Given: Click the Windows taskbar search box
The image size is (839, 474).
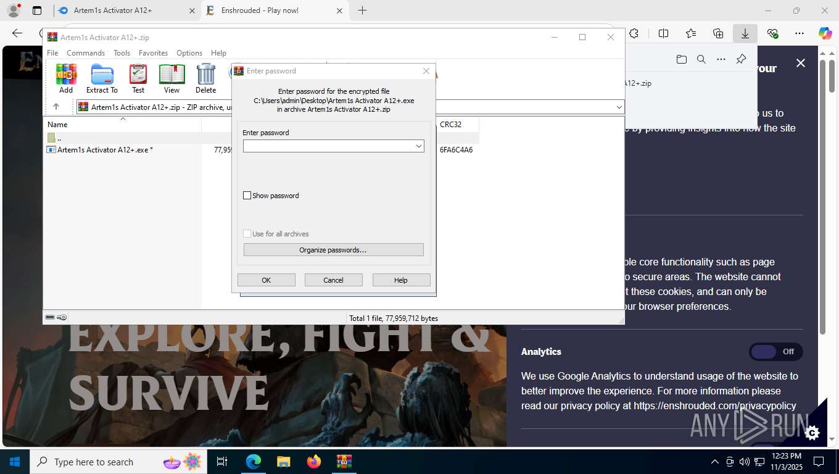Looking at the screenshot, I should 117,462.
